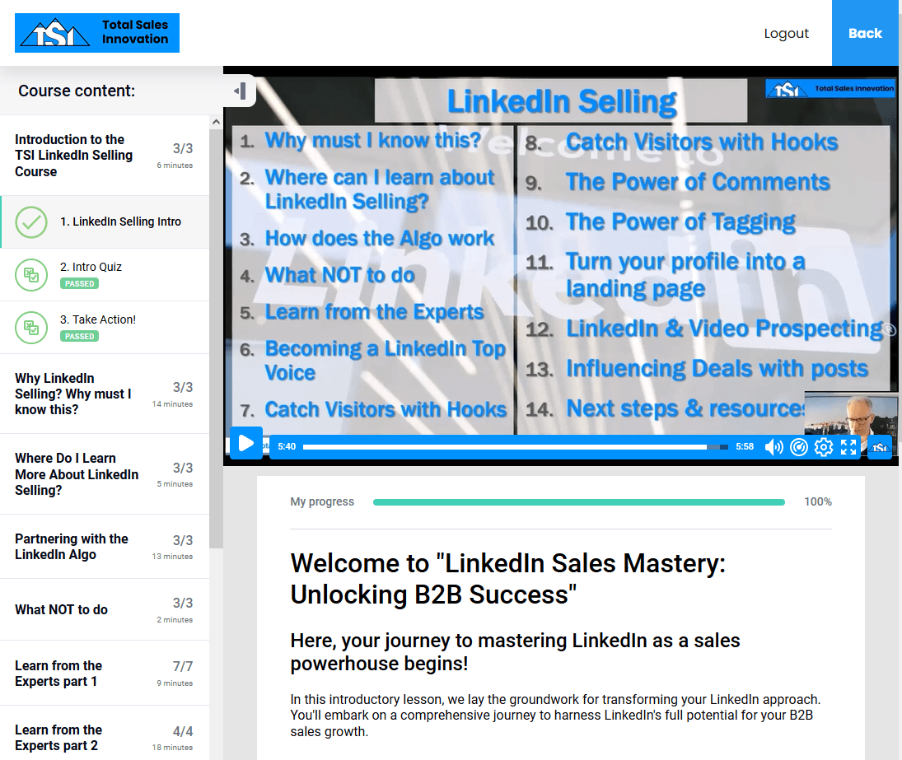
Task: Expand Learn from the Experts part 1
Action: (104, 674)
